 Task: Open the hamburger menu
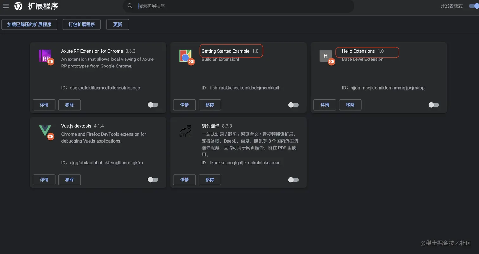click(6, 6)
